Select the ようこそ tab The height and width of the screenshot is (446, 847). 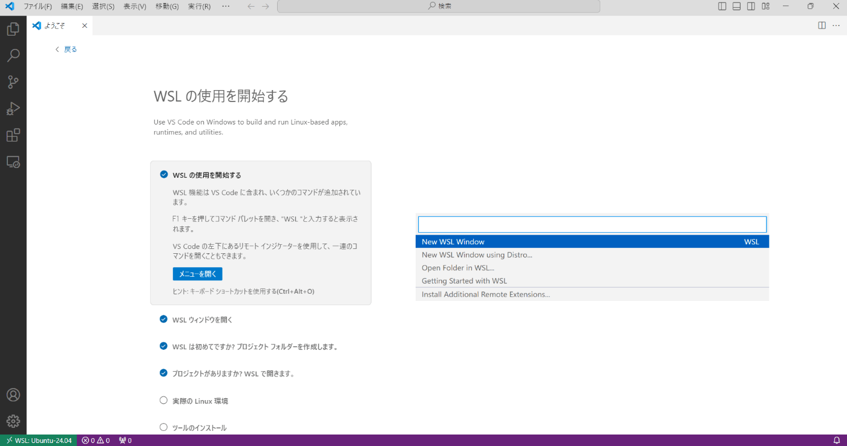tap(60, 25)
